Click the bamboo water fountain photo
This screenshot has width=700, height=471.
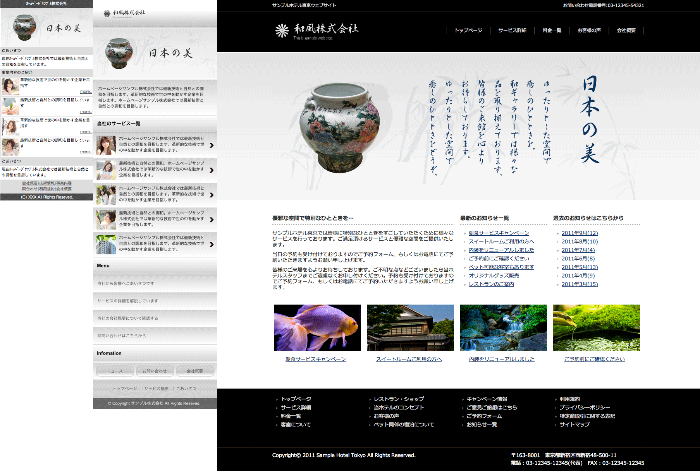(596, 328)
